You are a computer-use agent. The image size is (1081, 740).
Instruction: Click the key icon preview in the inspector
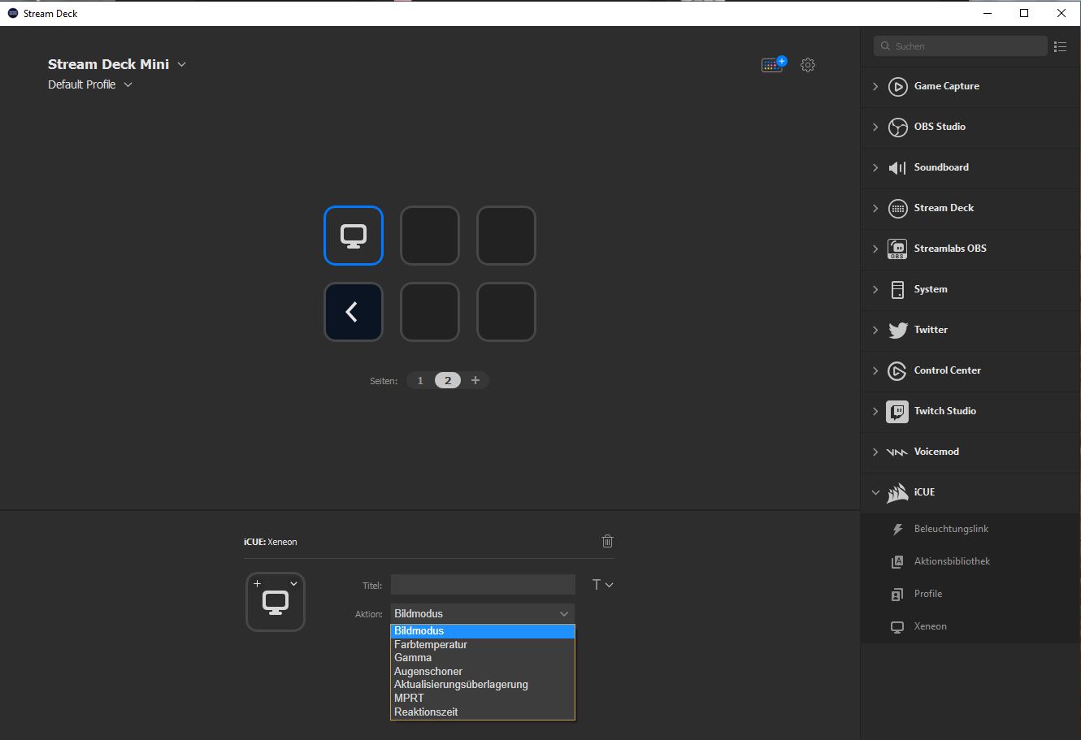(x=276, y=602)
